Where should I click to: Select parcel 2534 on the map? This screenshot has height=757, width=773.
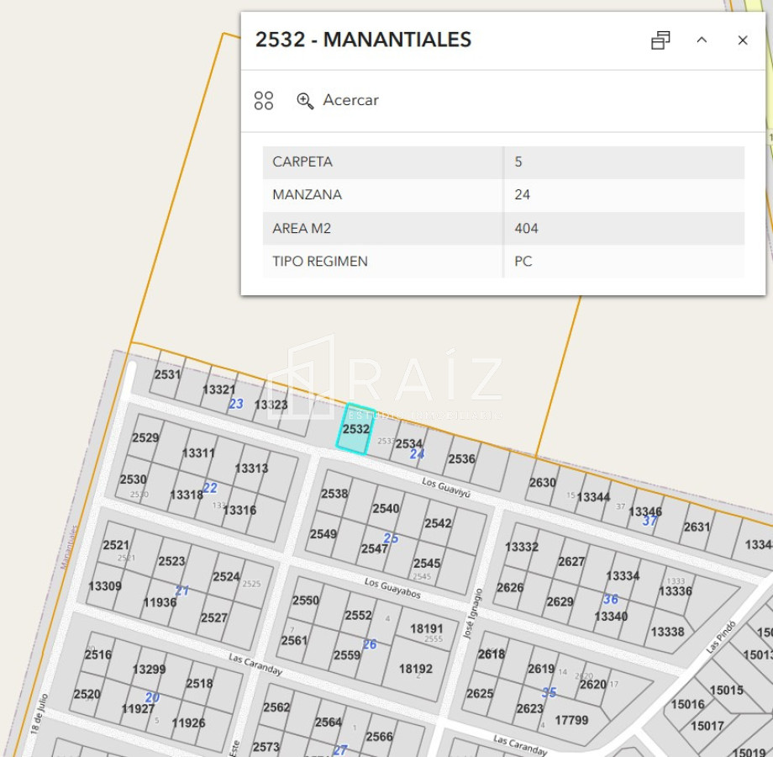(408, 443)
